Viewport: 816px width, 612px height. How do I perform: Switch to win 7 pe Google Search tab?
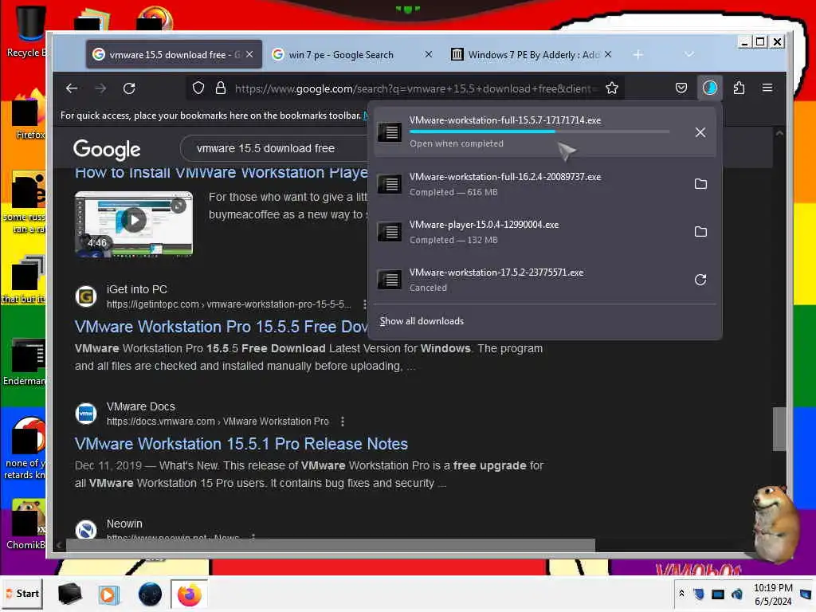click(x=352, y=55)
